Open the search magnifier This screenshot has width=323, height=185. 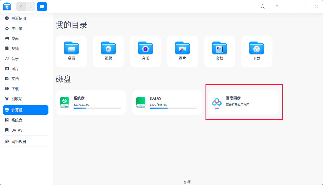[x=263, y=7]
